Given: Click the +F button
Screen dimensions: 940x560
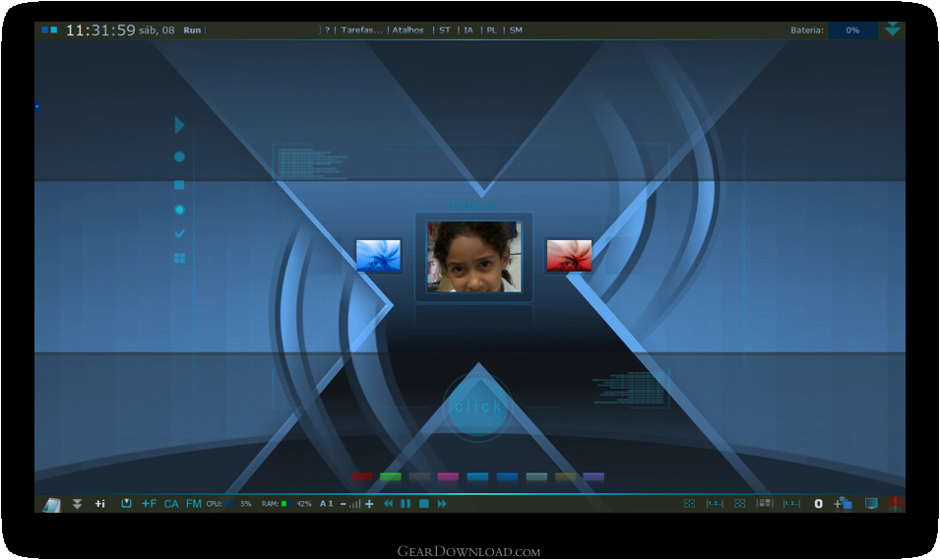Looking at the screenshot, I should 149,504.
